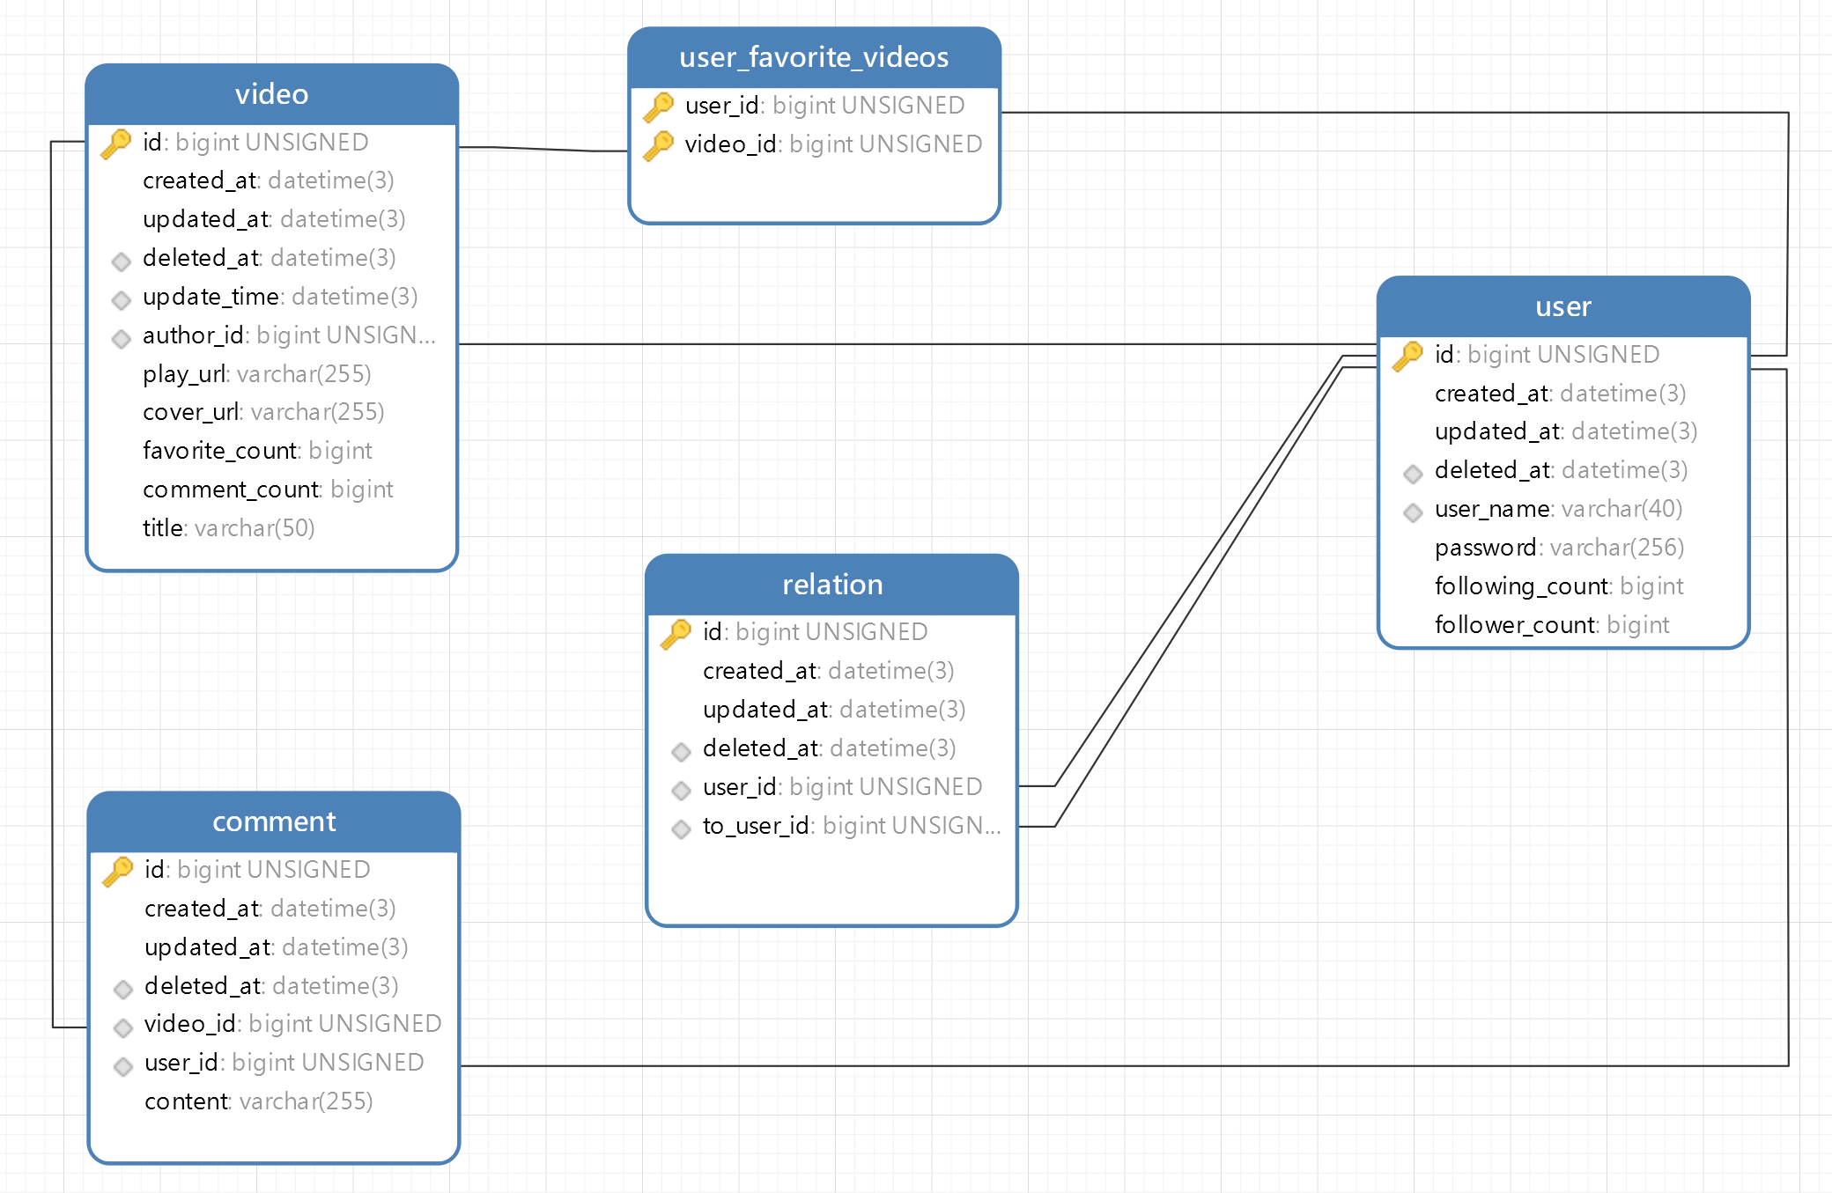Click the key icon beside relation id
Screen dimensions: 1832x1193
[x=676, y=632]
